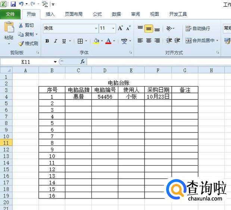Apply red font color A
The height and width of the screenshot is (210, 231).
(109, 41)
